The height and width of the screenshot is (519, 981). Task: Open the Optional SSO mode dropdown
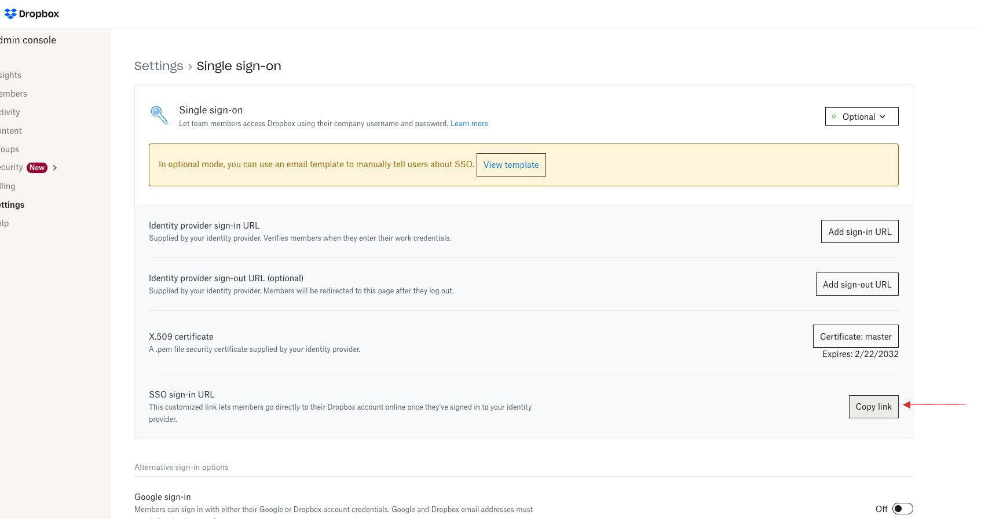[x=862, y=116]
